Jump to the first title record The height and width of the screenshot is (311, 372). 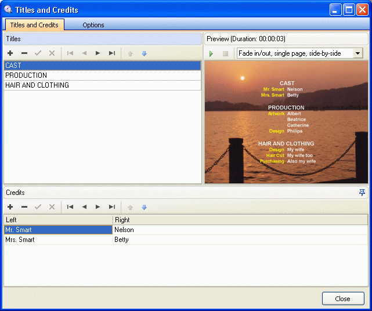(x=70, y=53)
